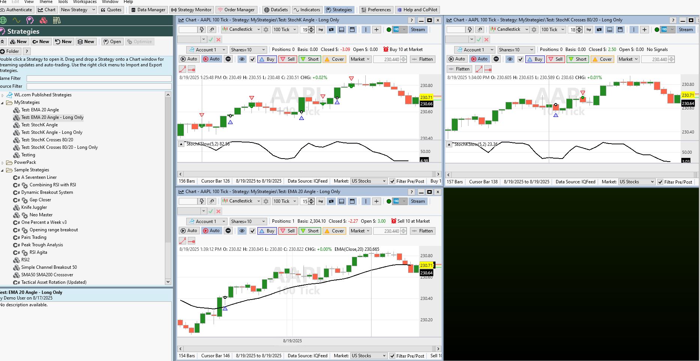
Task: Toggle the eye visibility button in EMA 20 chart
Action: click(x=242, y=231)
